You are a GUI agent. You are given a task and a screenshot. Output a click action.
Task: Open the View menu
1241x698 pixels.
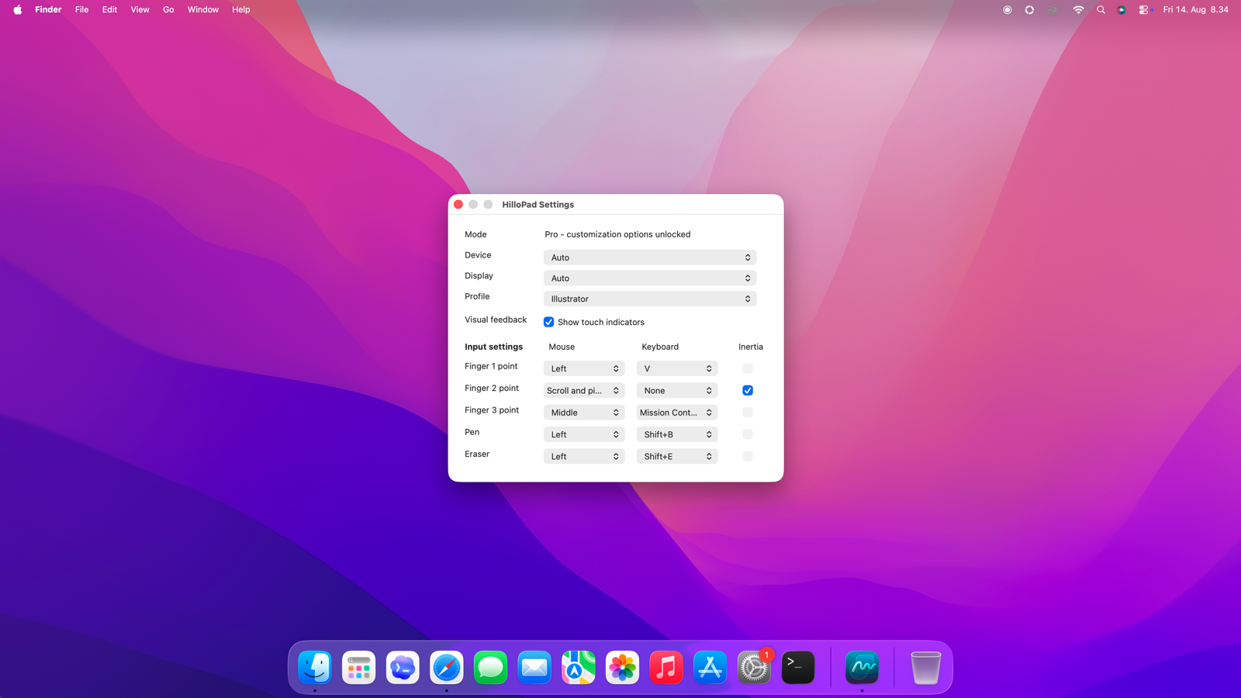(140, 10)
